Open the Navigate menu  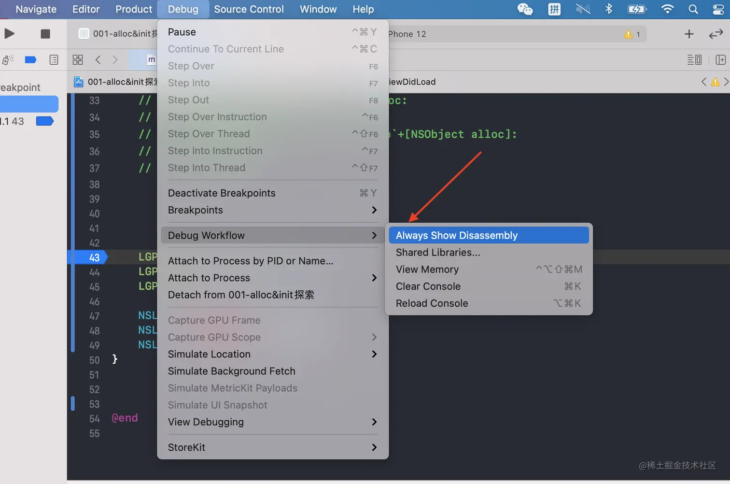point(36,9)
